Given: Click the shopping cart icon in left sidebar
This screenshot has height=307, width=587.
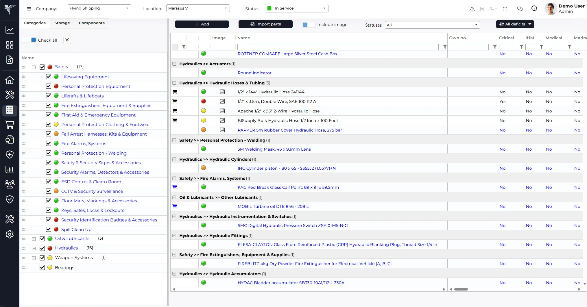Looking at the screenshot, I should (x=10, y=125).
